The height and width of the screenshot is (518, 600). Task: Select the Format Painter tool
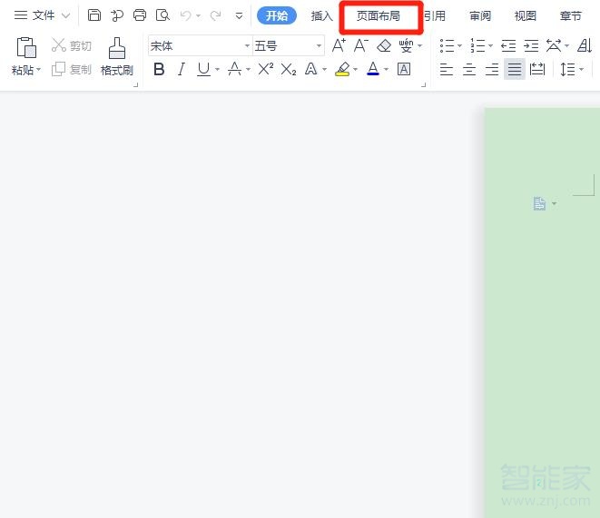coord(116,56)
